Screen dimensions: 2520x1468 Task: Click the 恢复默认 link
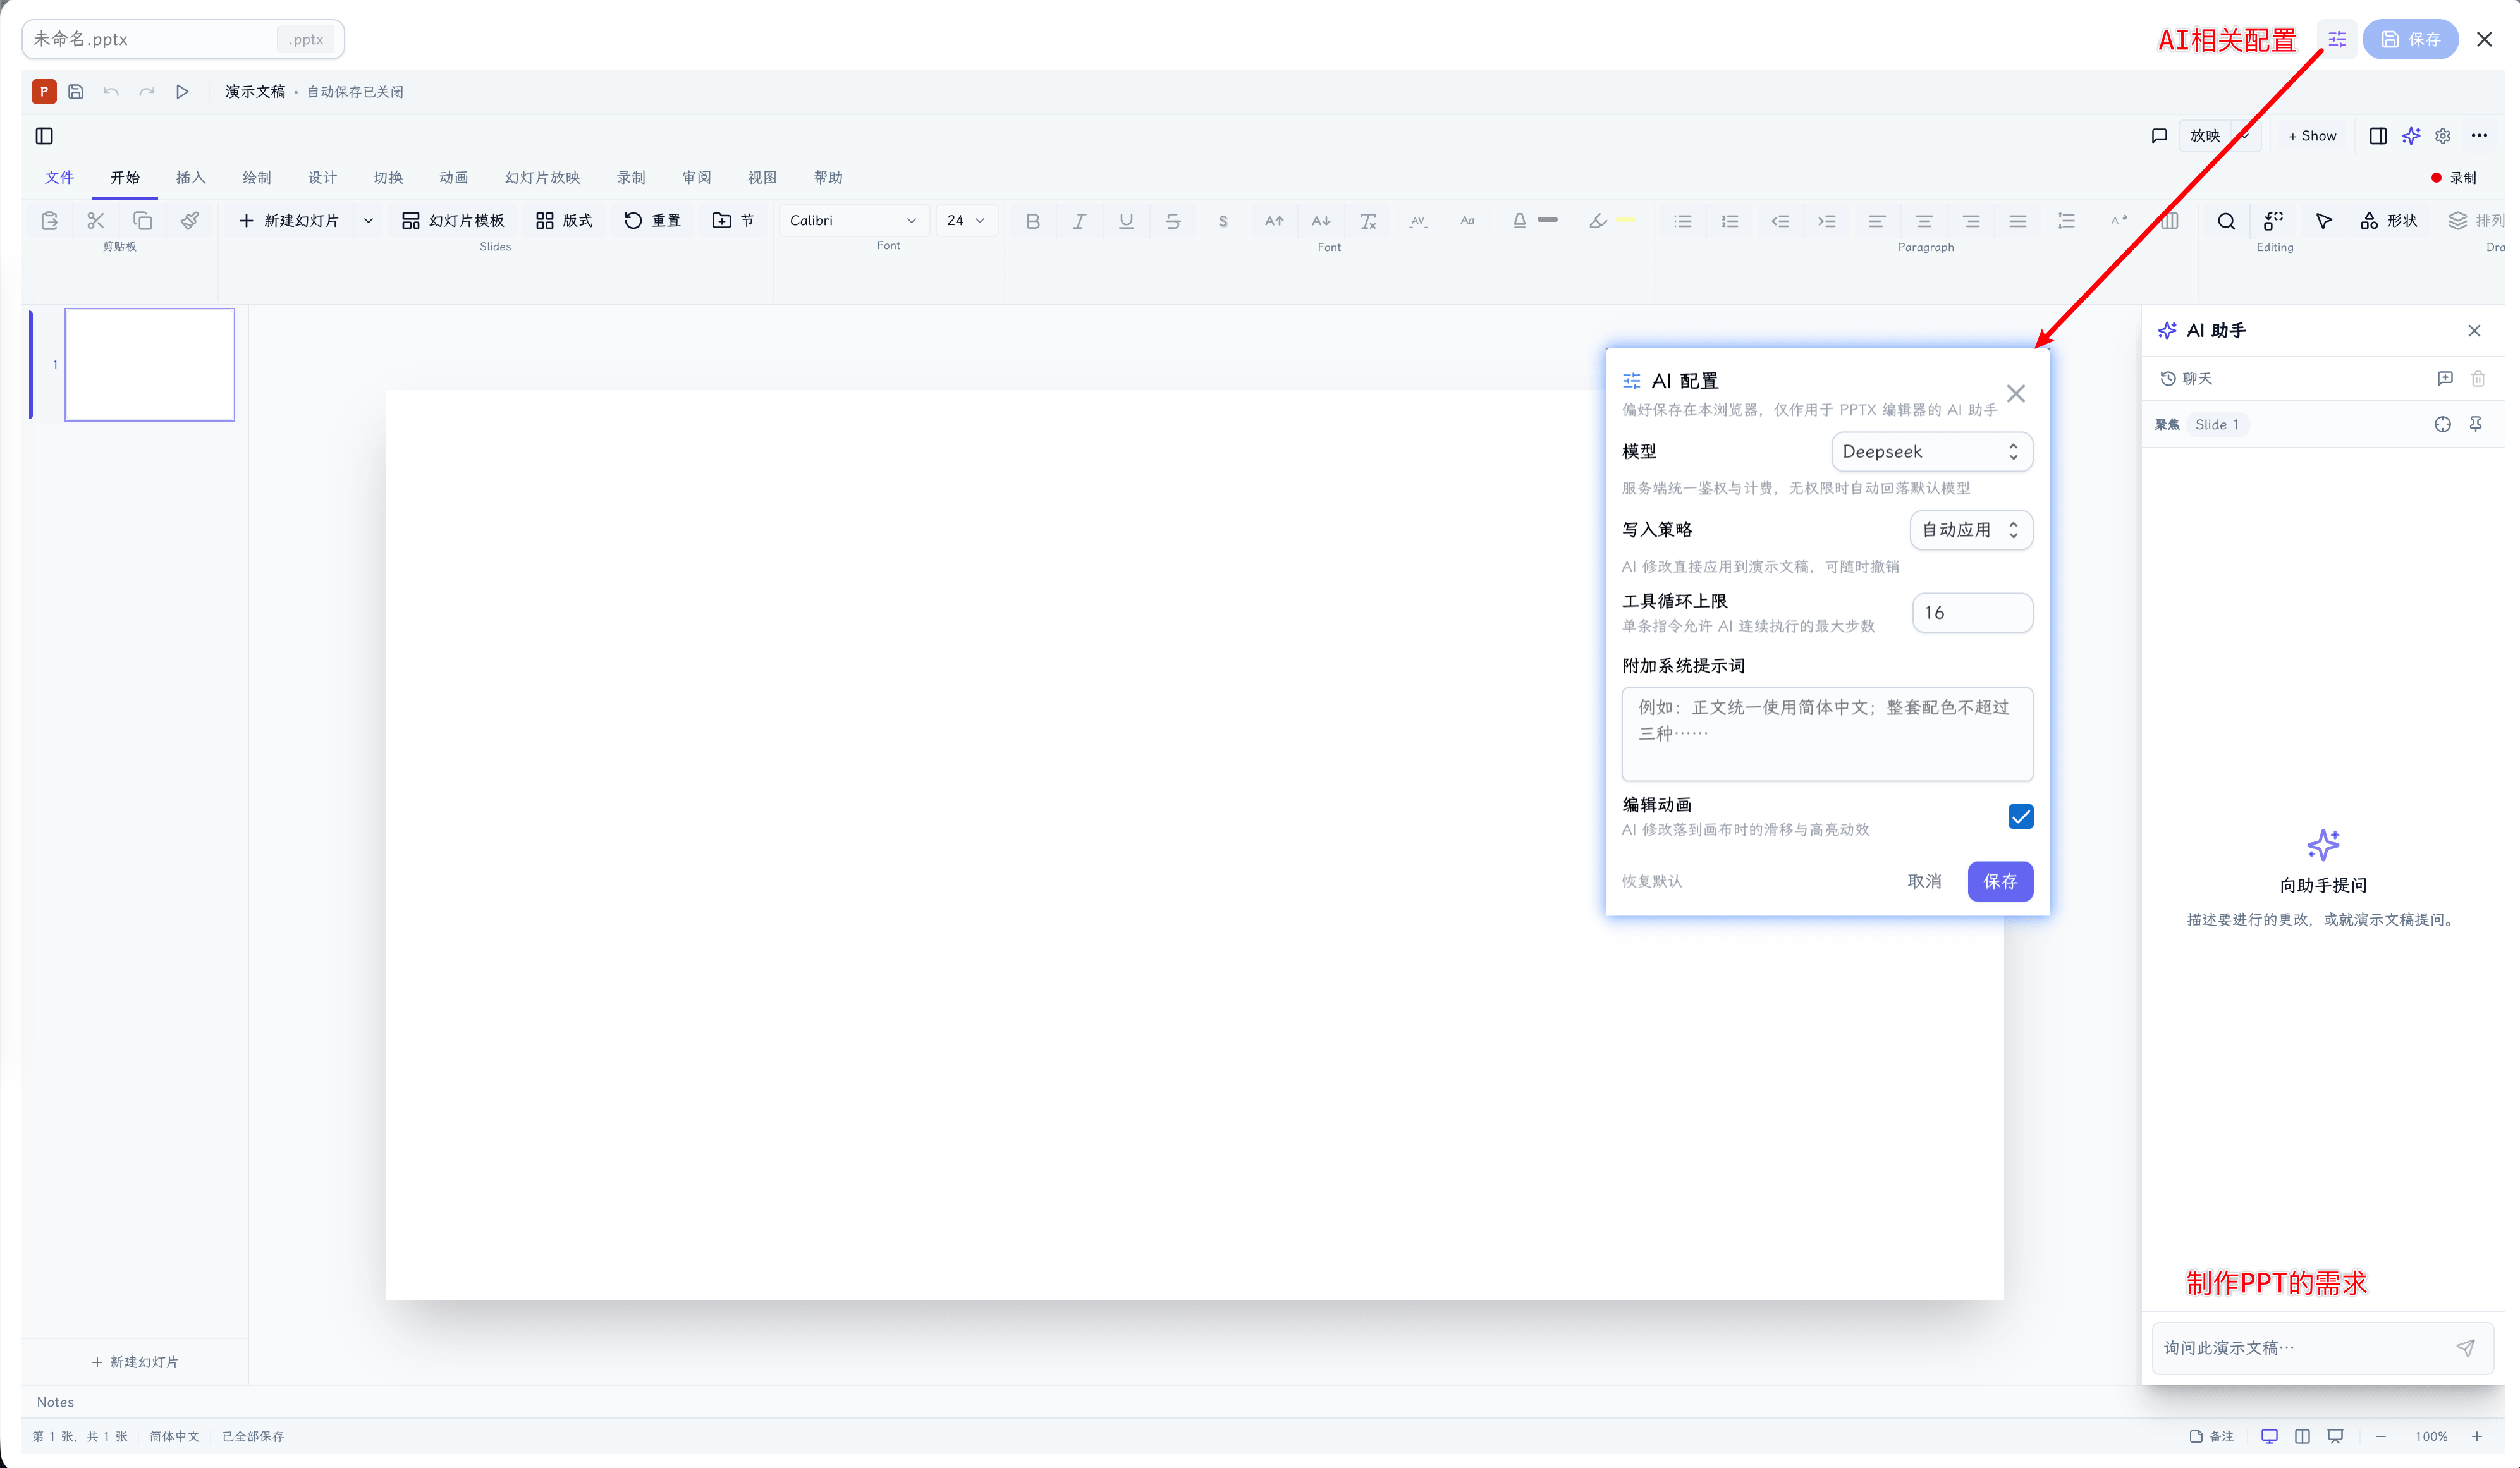[1651, 881]
